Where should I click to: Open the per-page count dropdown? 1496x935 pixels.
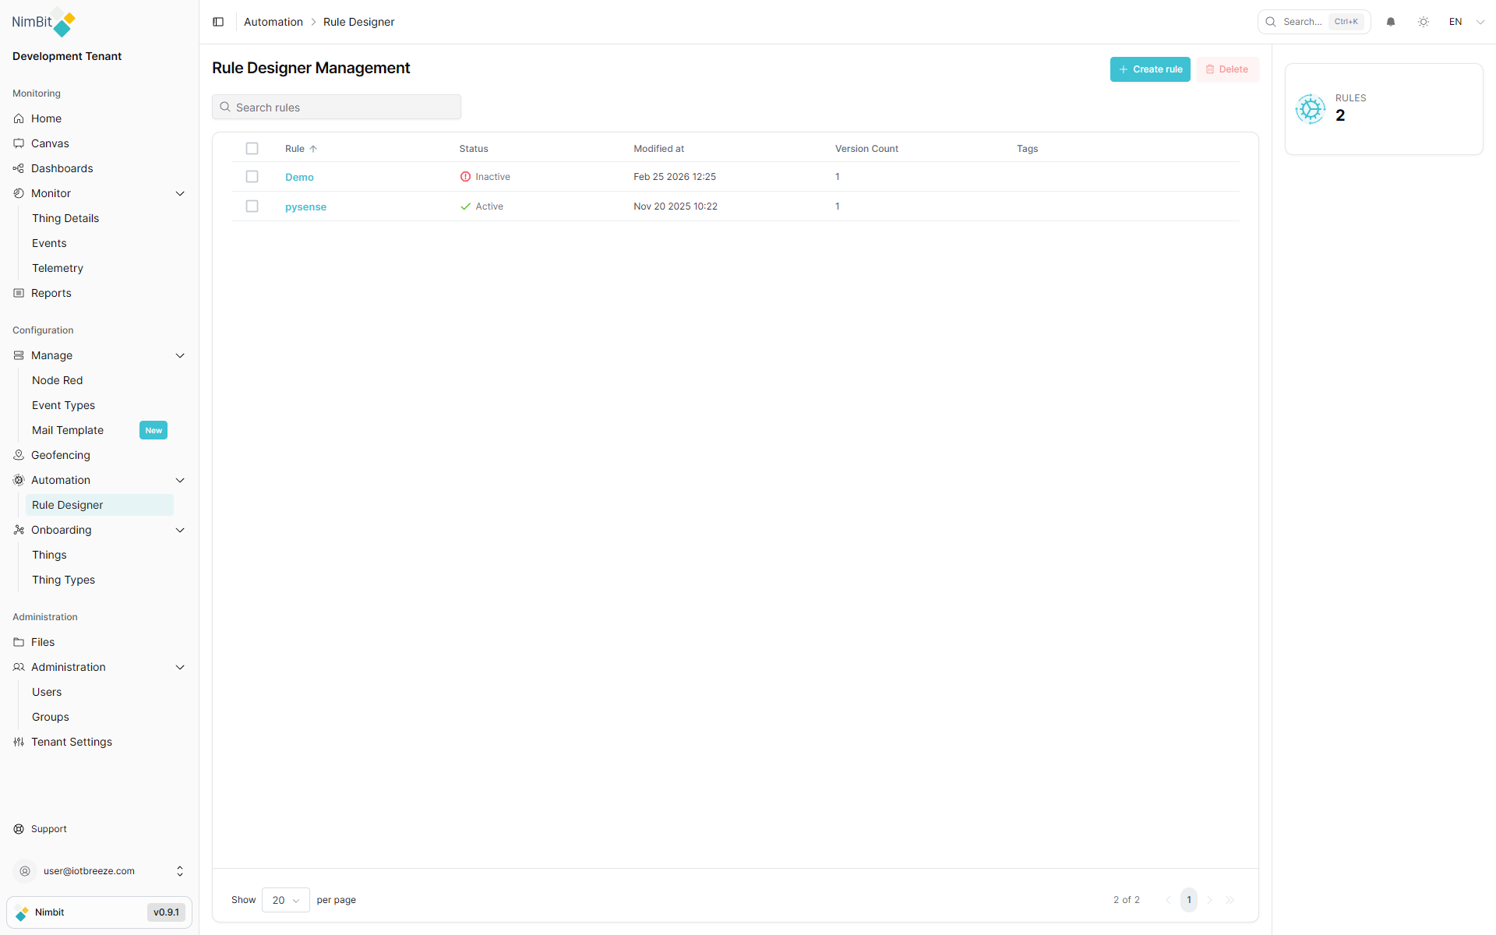pos(285,900)
